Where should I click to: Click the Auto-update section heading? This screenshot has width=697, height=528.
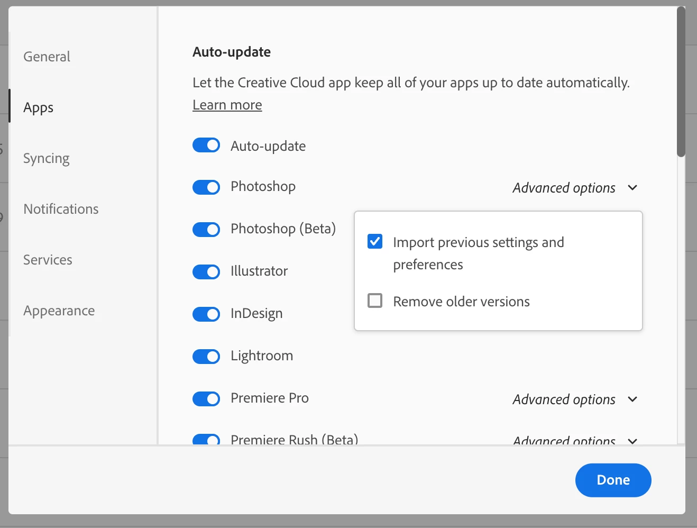coord(232,52)
